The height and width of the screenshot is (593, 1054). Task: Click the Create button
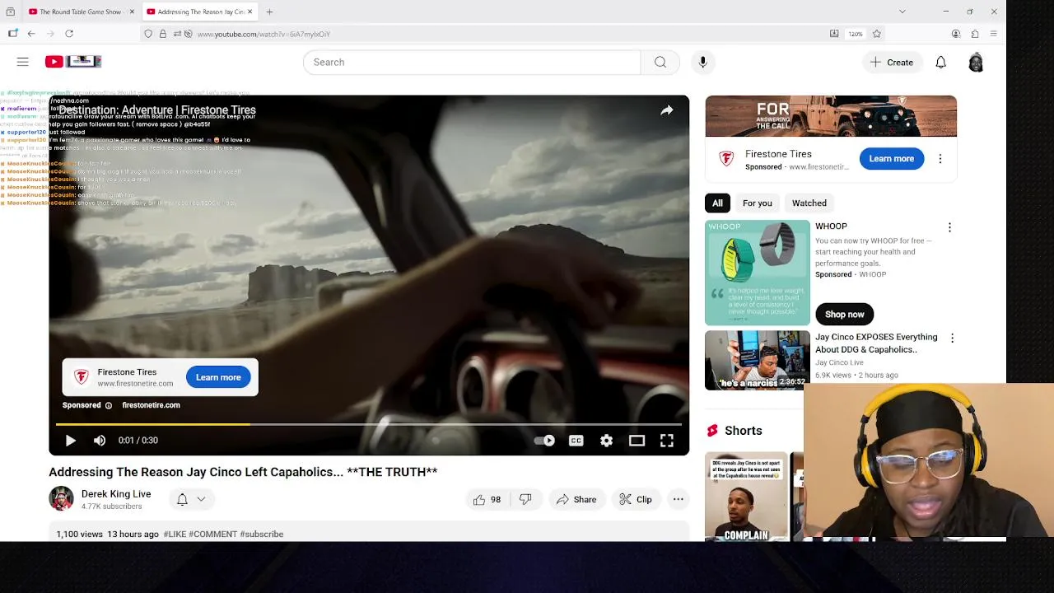point(892,63)
